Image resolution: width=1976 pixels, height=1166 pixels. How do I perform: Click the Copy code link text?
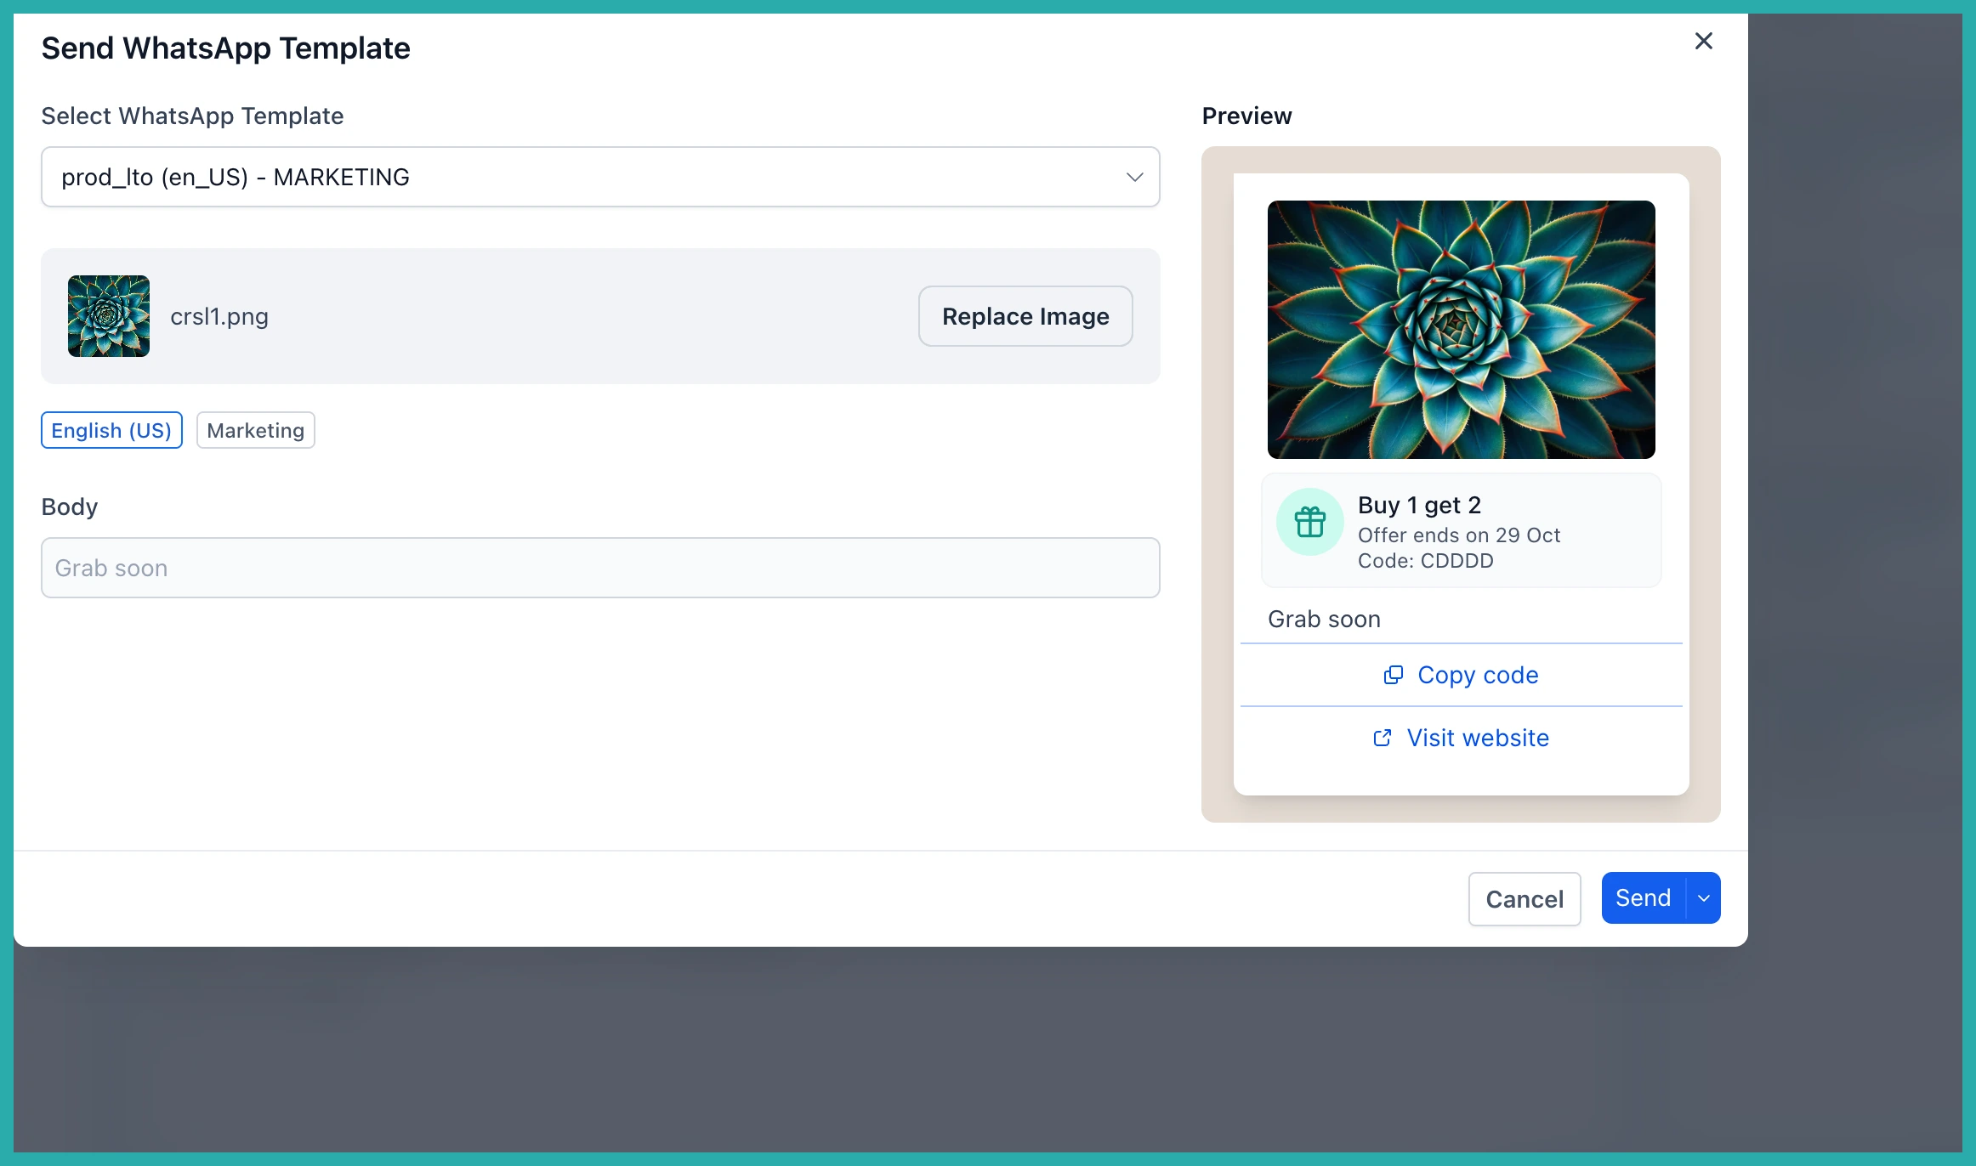(x=1478, y=675)
